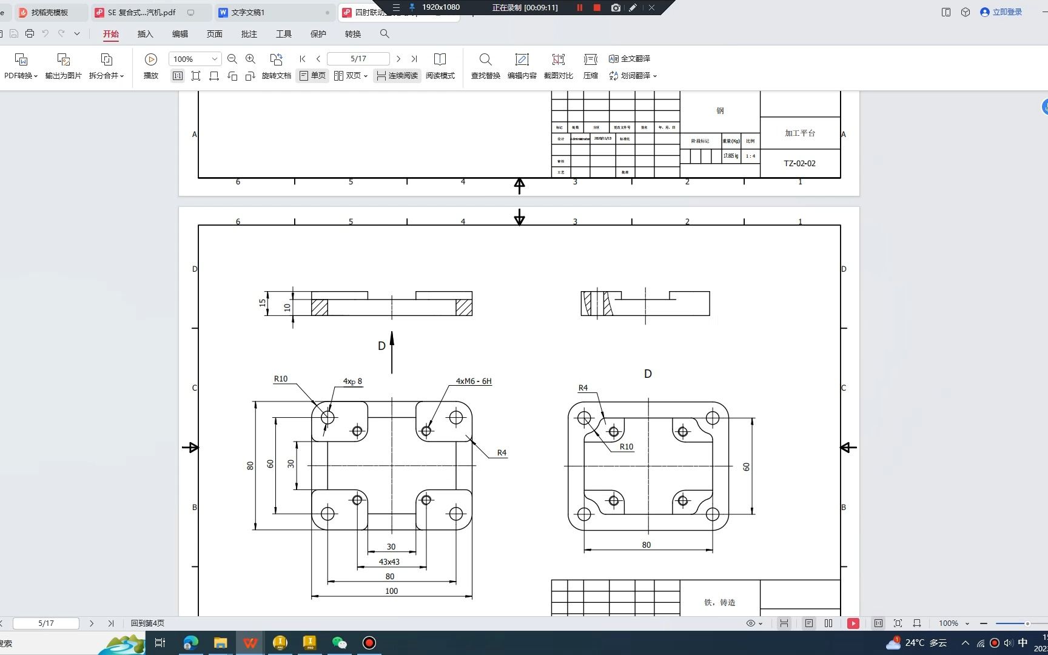
Task: Zoom in using the toolbar plus magnifier
Action: pos(250,59)
